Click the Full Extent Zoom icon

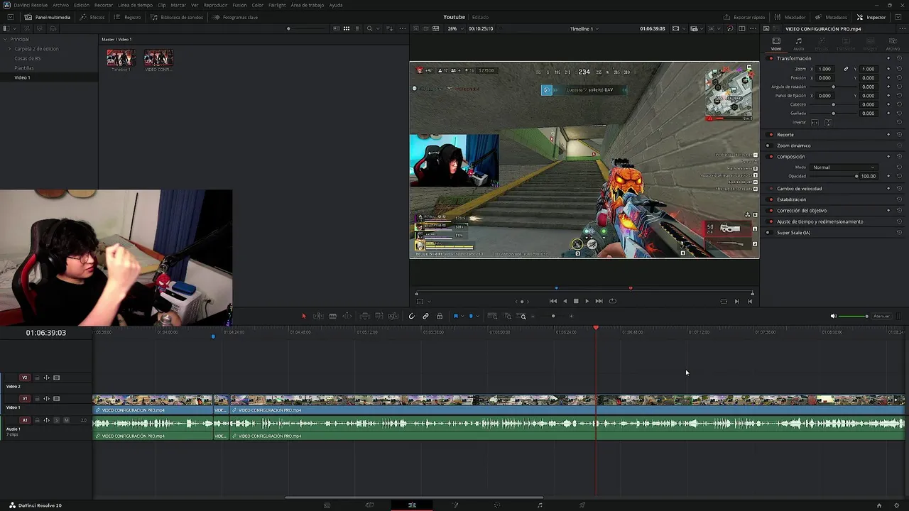pyautogui.click(x=492, y=316)
